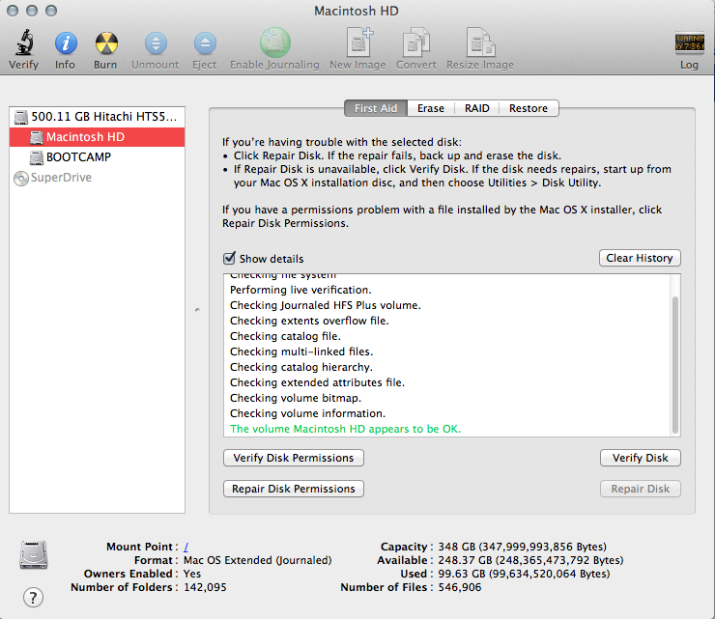Click the Convert toolbar icon
Image resolution: width=715 pixels, height=619 pixels.
click(x=415, y=42)
